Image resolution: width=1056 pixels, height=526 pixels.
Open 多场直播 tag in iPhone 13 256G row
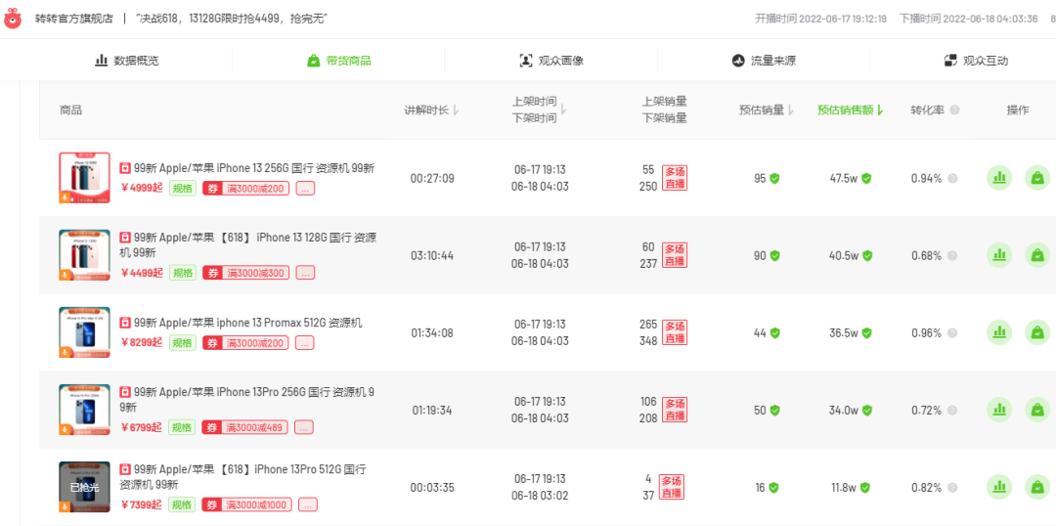coord(674,178)
